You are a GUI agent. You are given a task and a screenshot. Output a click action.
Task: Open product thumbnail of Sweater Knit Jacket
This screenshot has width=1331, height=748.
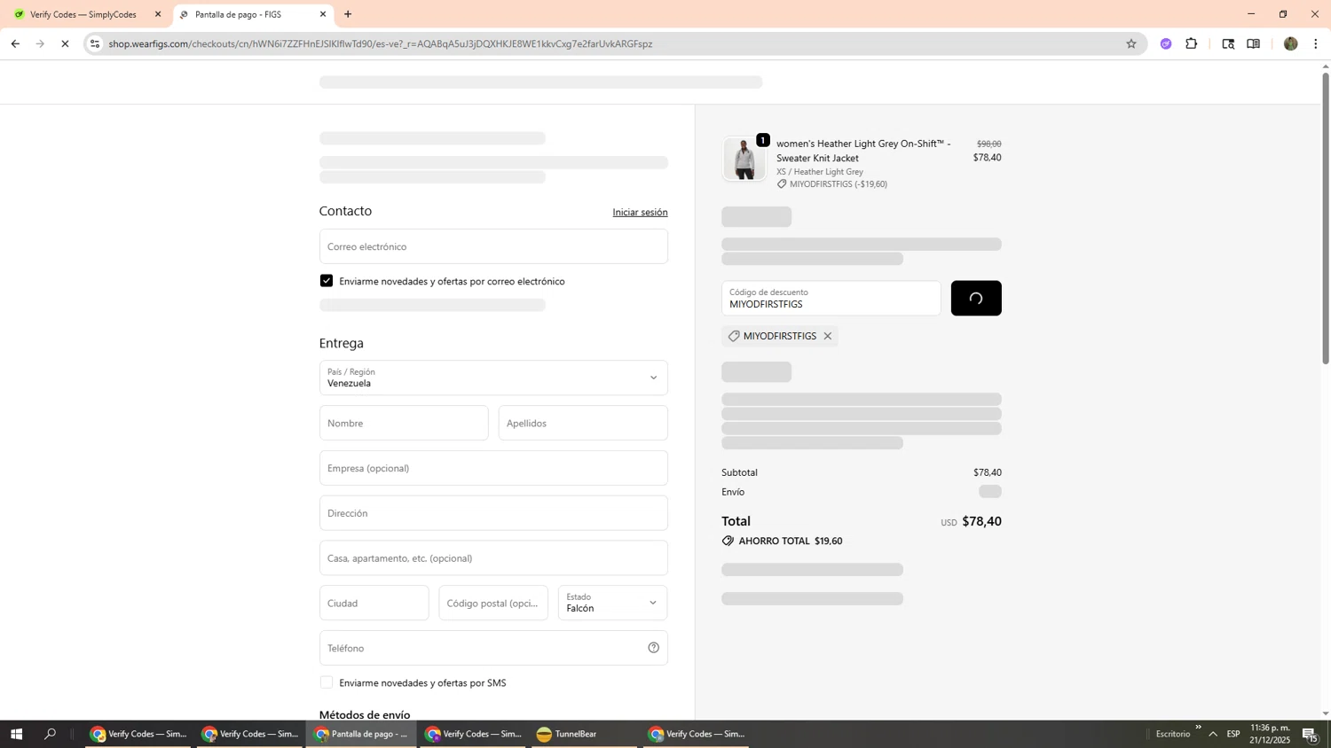[744, 159]
